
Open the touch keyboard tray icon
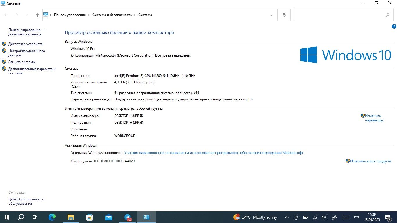coord(346,217)
